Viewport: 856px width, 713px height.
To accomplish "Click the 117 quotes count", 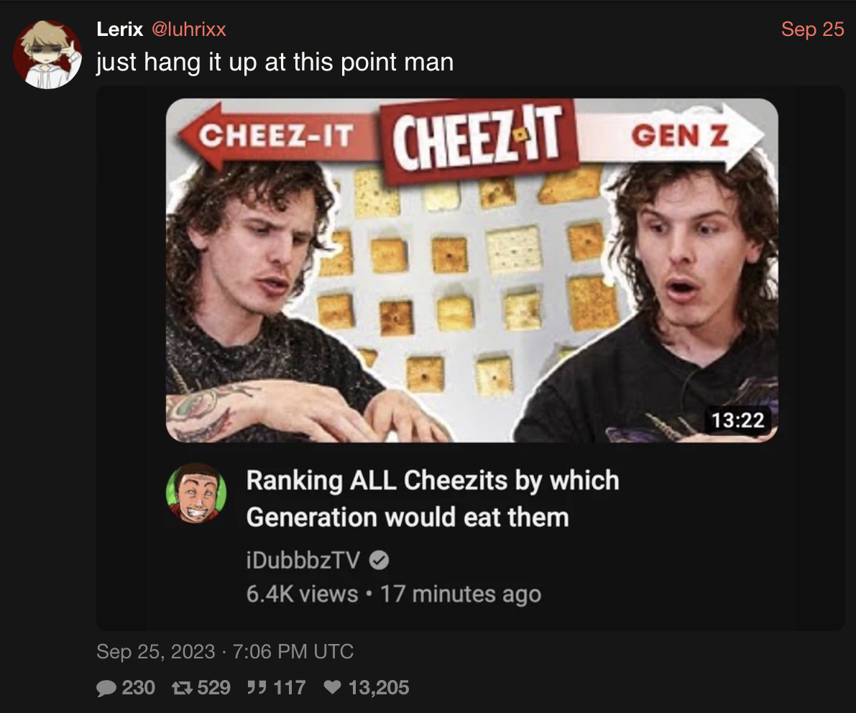I will click(289, 687).
